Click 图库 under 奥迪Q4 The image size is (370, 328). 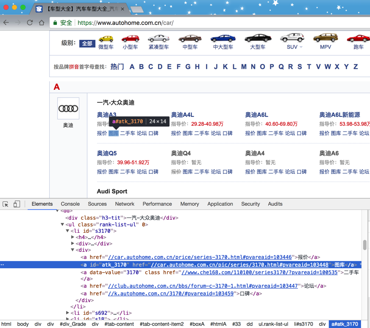[188, 172]
